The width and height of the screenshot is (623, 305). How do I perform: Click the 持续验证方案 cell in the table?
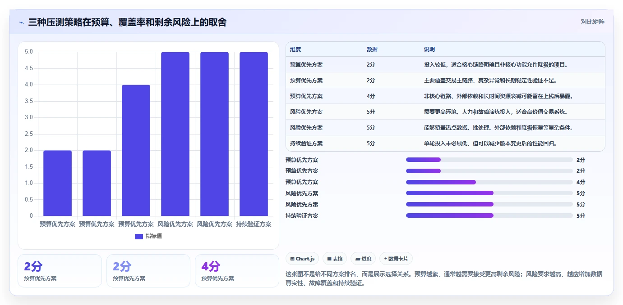[x=306, y=144]
